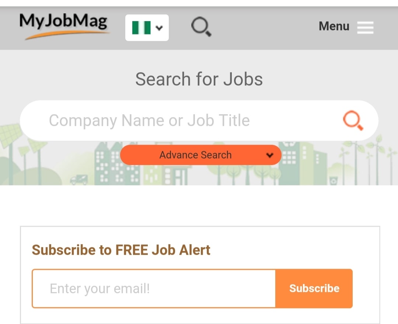The height and width of the screenshot is (324, 398).
Task: Expand Advance Search options
Action: (201, 155)
